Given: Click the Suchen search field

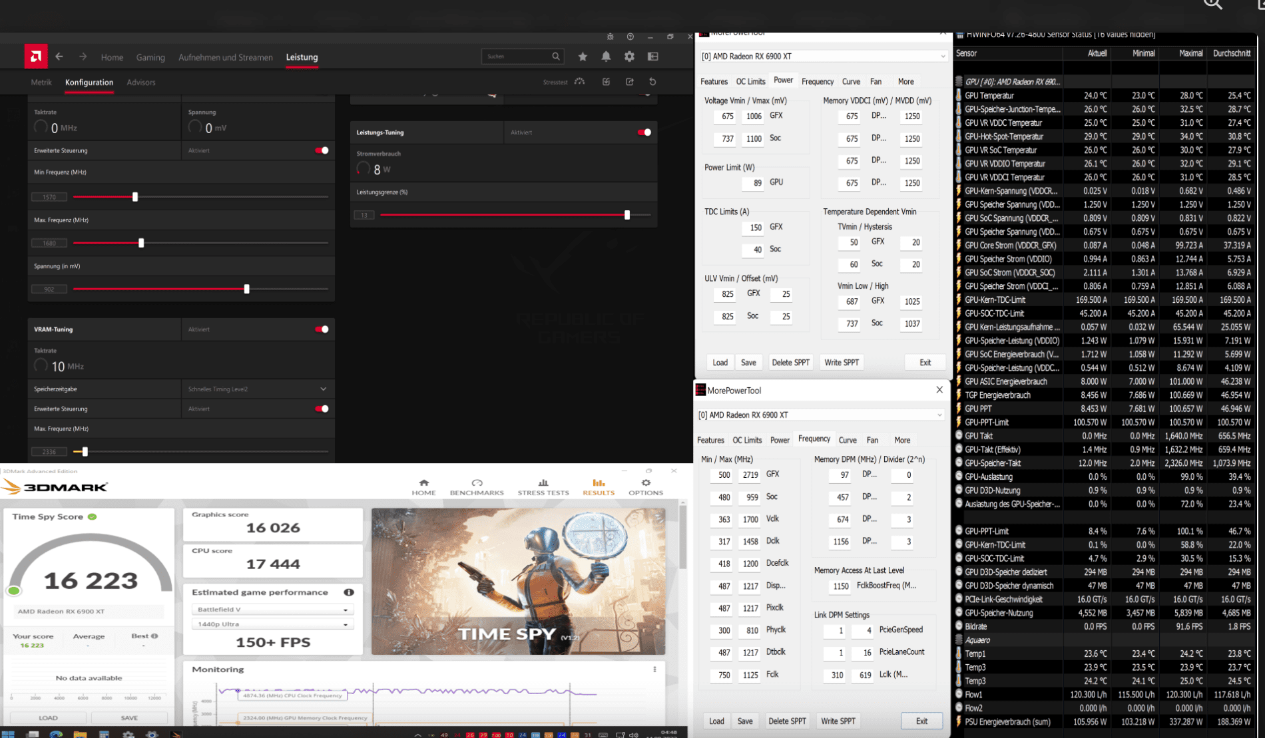Looking at the screenshot, I should 522,57.
